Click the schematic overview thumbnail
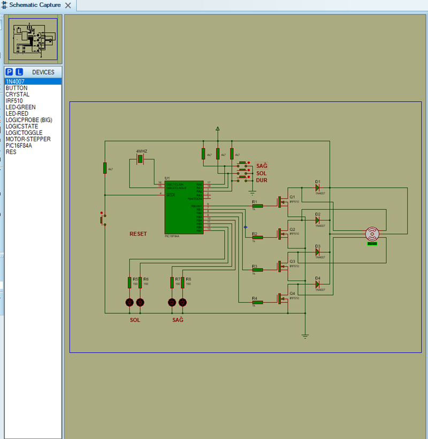This screenshot has width=428, height=439. (33, 39)
